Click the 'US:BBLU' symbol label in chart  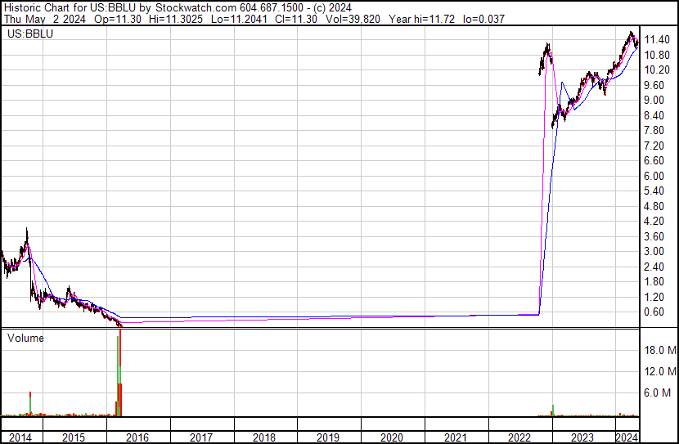click(30, 34)
